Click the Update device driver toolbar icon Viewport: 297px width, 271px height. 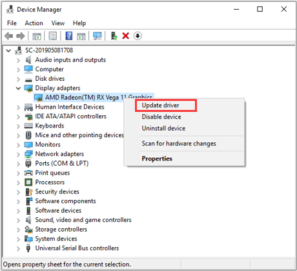click(x=114, y=36)
